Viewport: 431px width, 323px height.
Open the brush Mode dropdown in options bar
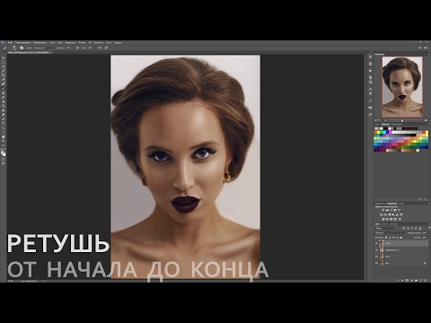coord(44,48)
